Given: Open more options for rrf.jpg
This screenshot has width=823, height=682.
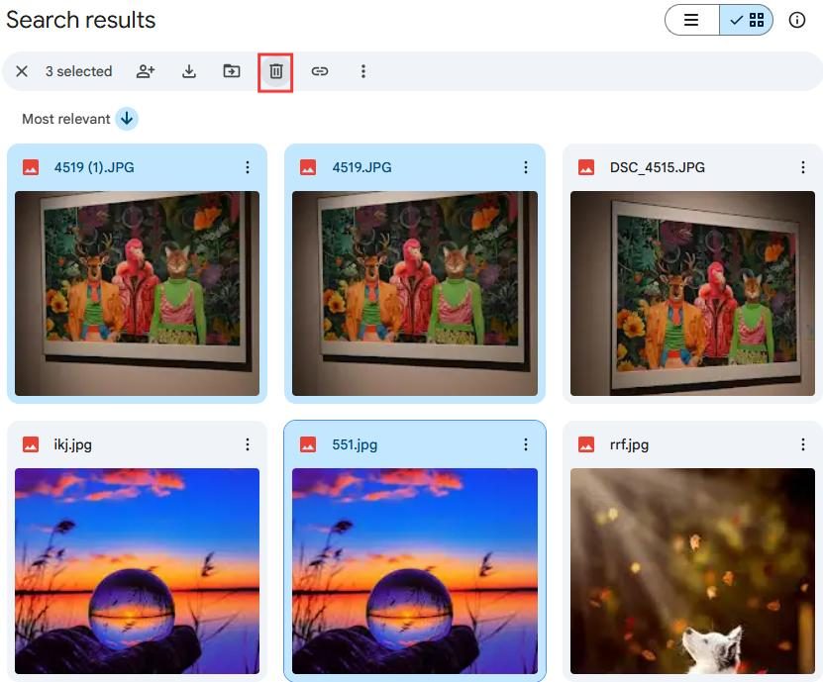Looking at the screenshot, I should (802, 444).
